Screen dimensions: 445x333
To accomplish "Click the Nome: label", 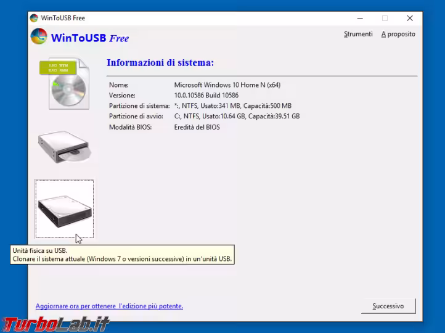I will coord(118,85).
